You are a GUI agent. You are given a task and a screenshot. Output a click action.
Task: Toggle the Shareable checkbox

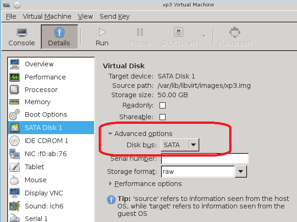[x=163, y=117]
